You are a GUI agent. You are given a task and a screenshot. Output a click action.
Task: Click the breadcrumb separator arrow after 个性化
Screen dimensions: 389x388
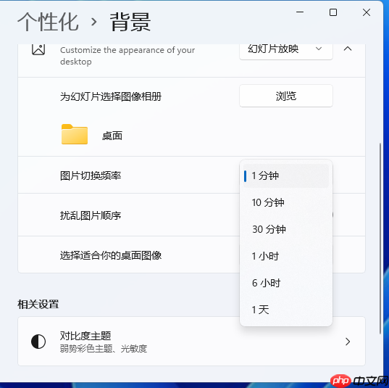click(x=93, y=22)
